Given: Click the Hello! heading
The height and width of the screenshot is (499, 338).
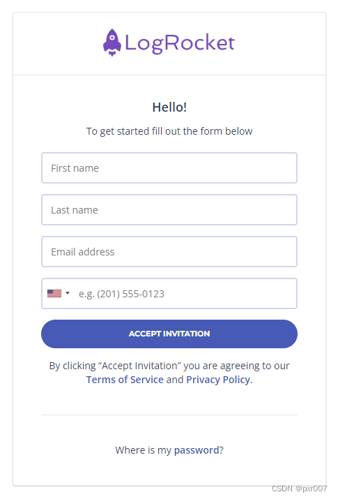Looking at the screenshot, I should (169, 107).
